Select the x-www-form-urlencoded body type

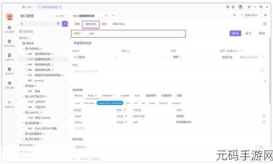click(x=110, y=103)
